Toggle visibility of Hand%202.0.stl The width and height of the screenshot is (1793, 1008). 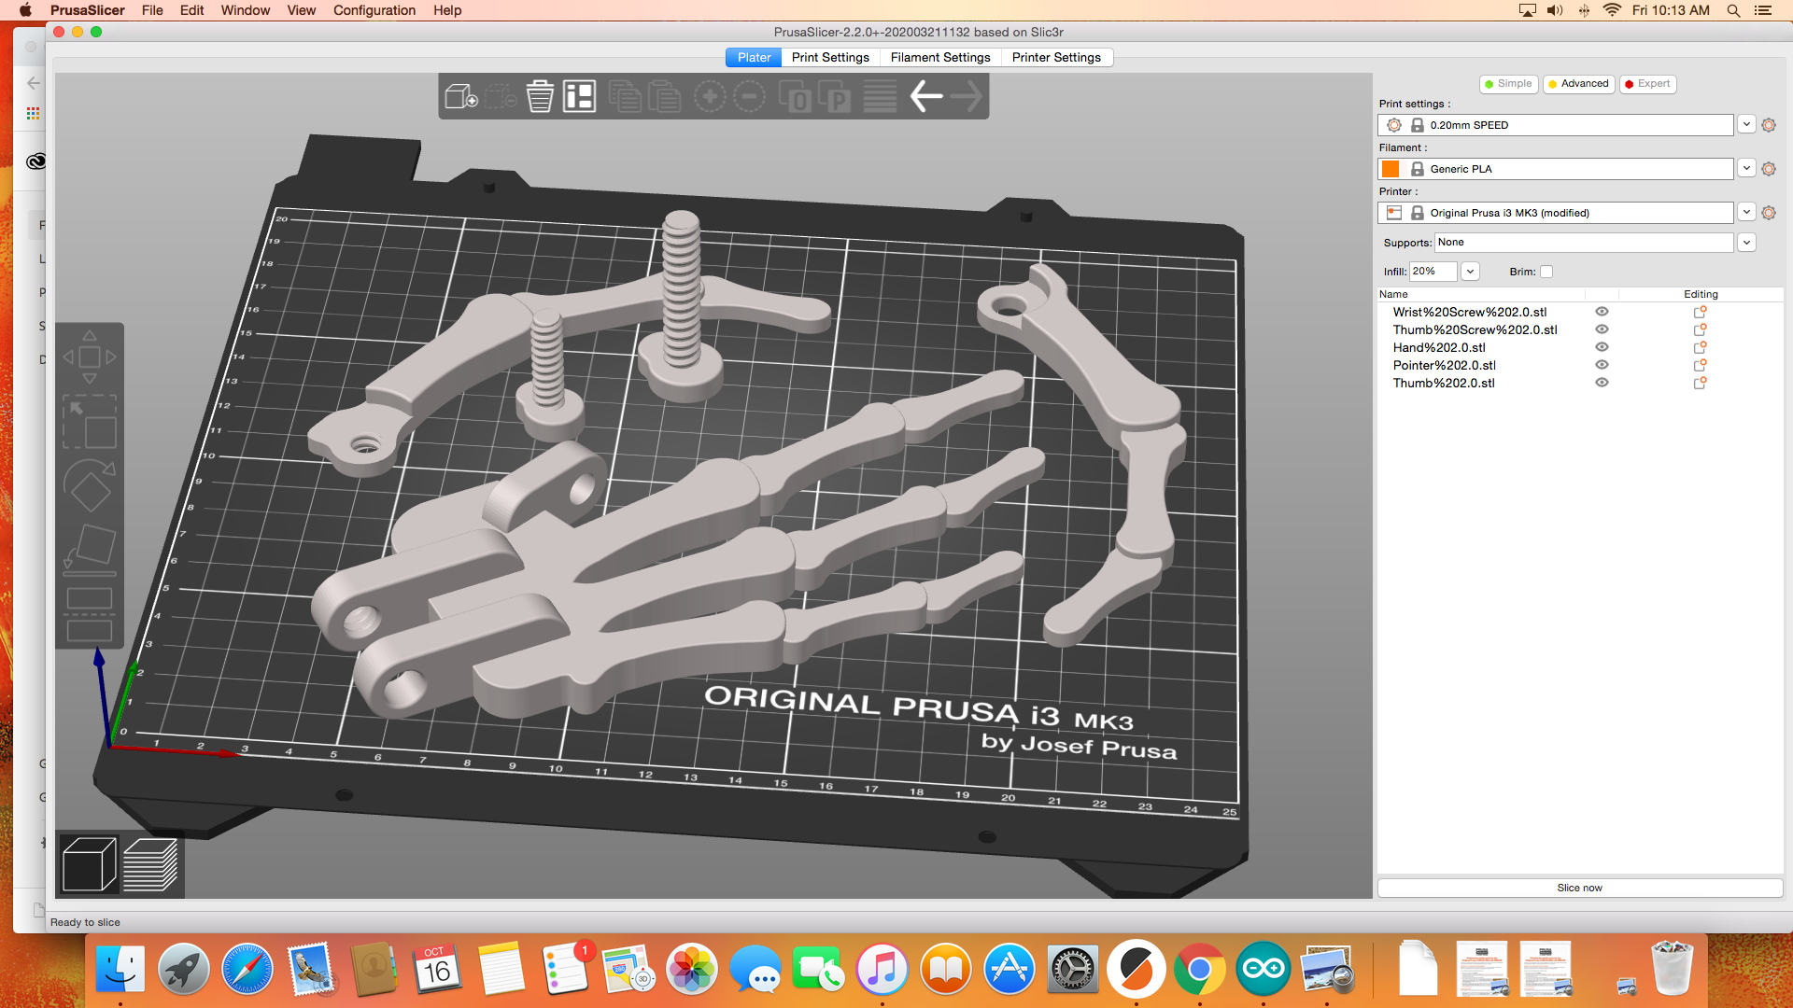tap(1602, 347)
